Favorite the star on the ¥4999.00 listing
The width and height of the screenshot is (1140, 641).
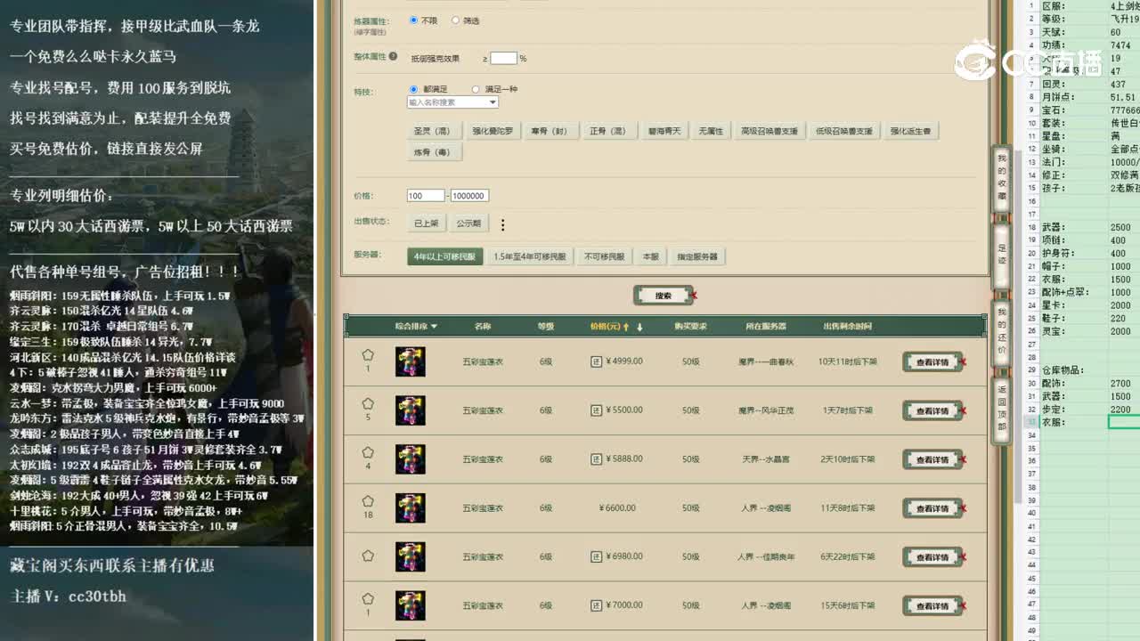pos(368,356)
